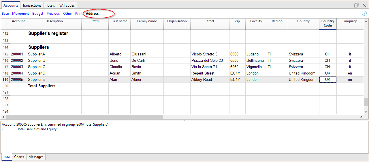Open the Budget view link

tap(38, 14)
